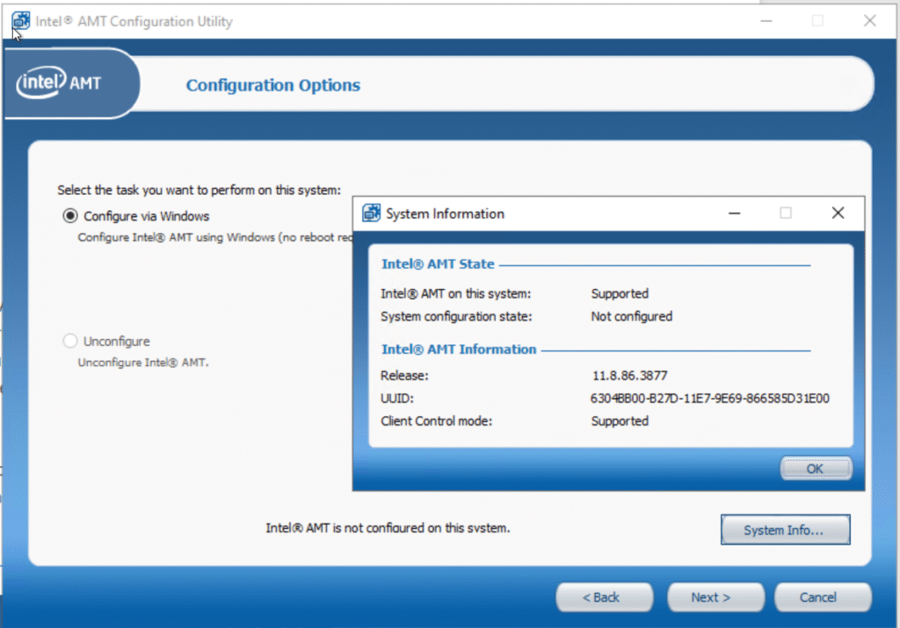The height and width of the screenshot is (628, 900).
Task: Click the UUID value in System Information
Action: coord(710,398)
